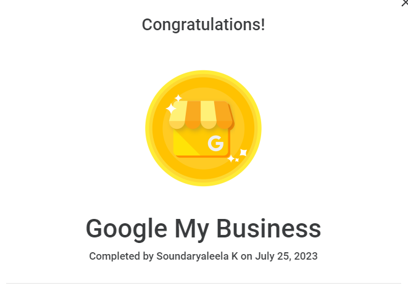Click the word "Business" in the title
Screen dimensions: 408x288
pos(270,229)
